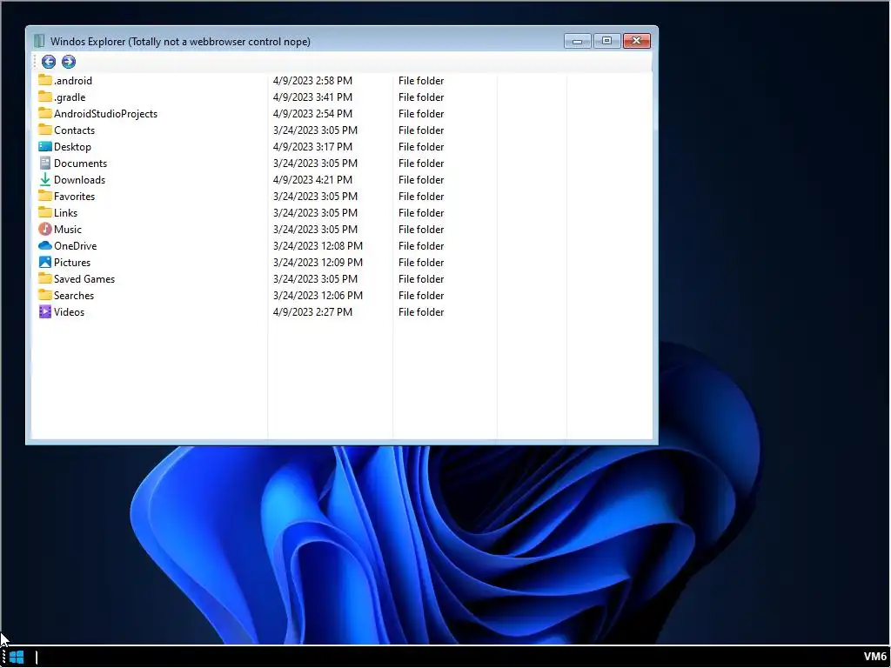Click the taskbar grip handle beside Start
The height and width of the screenshot is (668, 891).
click(x=3, y=658)
